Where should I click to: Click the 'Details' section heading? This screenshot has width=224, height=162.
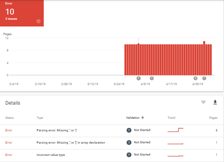pyautogui.click(x=13, y=103)
